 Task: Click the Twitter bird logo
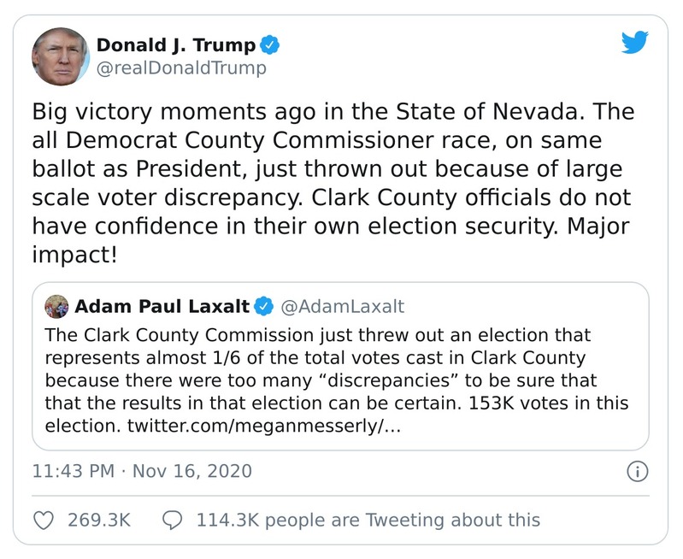pyautogui.click(x=634, y=43)
